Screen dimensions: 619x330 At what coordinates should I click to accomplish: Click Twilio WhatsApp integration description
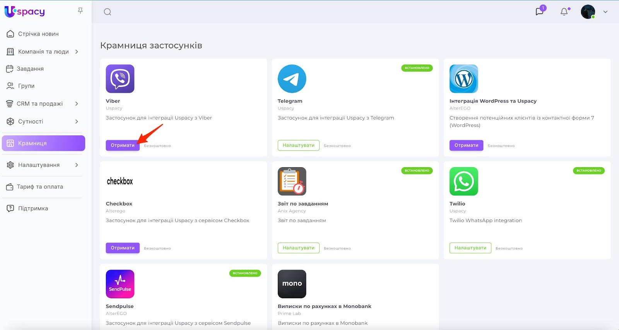tap(486, 221)
